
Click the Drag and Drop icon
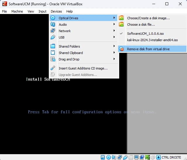pos(53,59)
